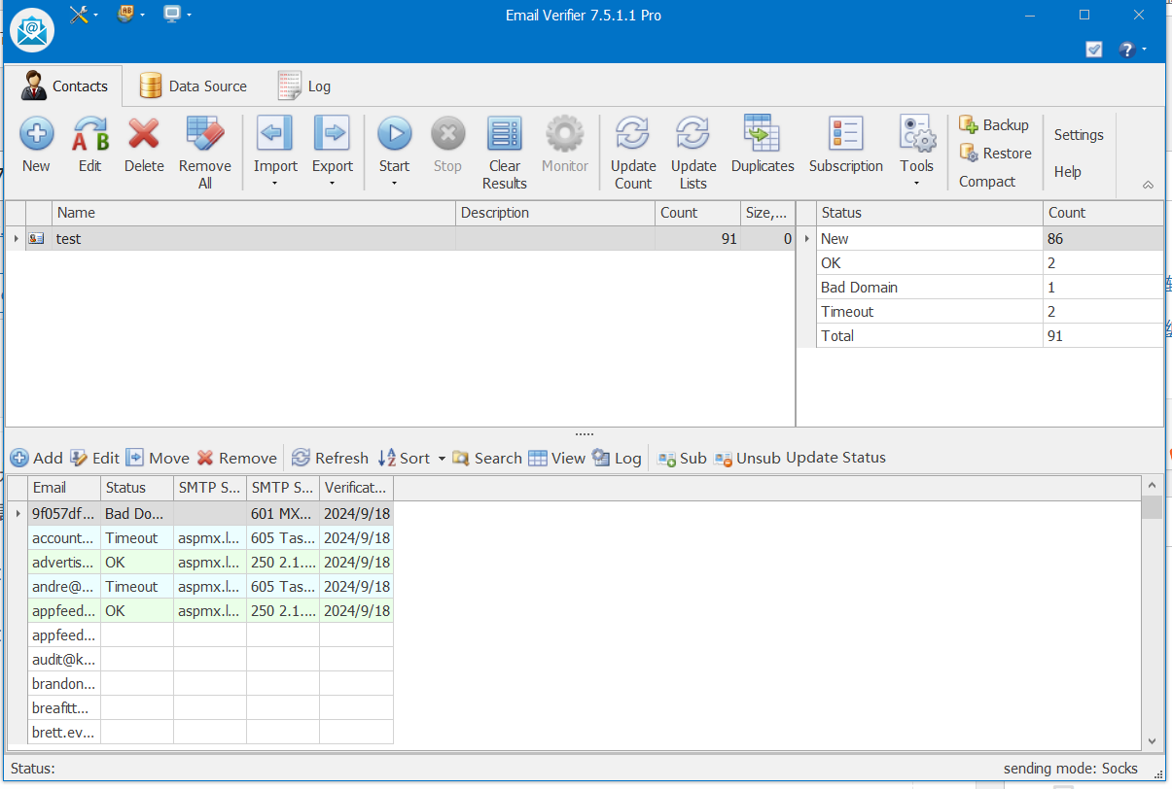This screenshot has width=1172, height=789.
Task: Click the Update Lists icon
Action: click(693, 133)
